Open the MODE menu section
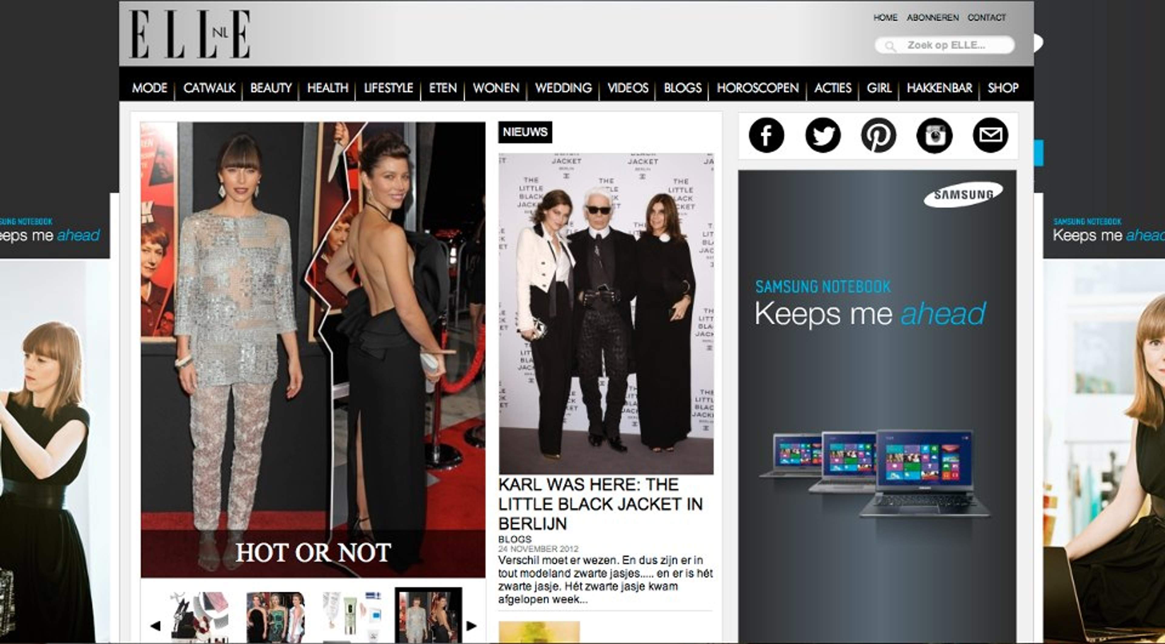The height and width of the screenshot is (644, 1165). 149,88
